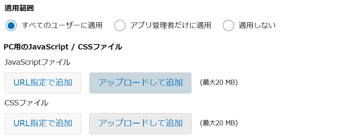363x138 pixels.
Task: Add CSS file via URL指定で追加
Action: tap(43, 124)
